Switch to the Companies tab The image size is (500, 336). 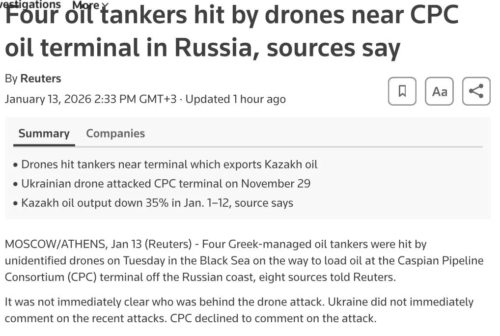pos(115,134)
